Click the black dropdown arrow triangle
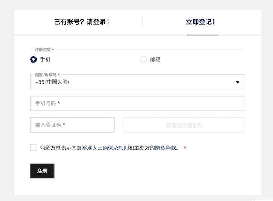273x201 pixels. (x=238, y=82)
